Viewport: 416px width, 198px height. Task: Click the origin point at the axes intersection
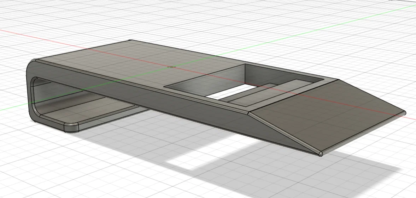172,67
